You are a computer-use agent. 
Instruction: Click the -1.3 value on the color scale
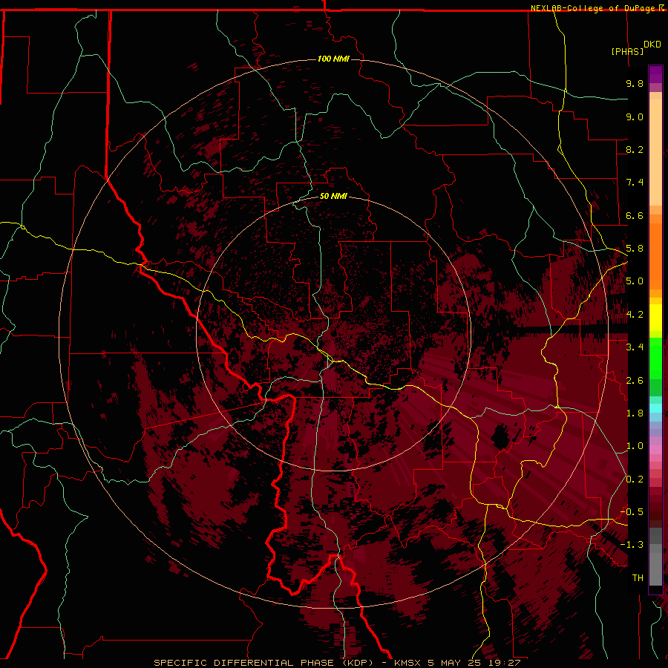[x=632, y=545]
